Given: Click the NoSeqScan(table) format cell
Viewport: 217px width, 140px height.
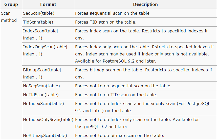Looking at the screenshot, I should [x=41, y=86].
